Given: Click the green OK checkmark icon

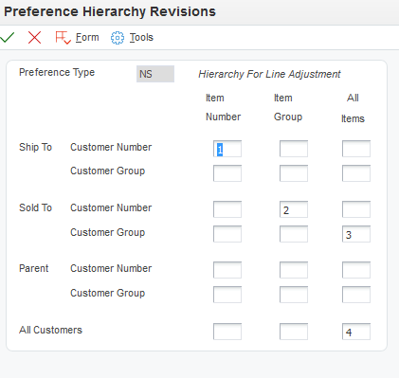Looking at the screenshot, I should coord(8,38).
